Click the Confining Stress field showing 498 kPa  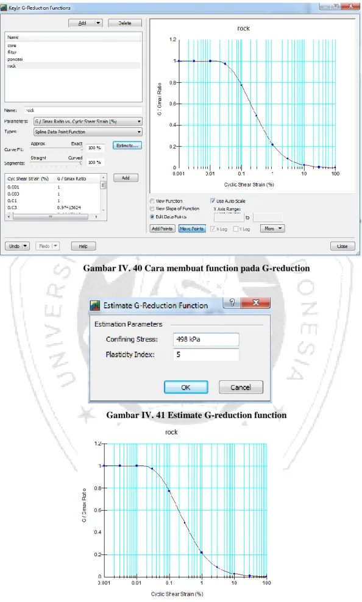point(206,339)
